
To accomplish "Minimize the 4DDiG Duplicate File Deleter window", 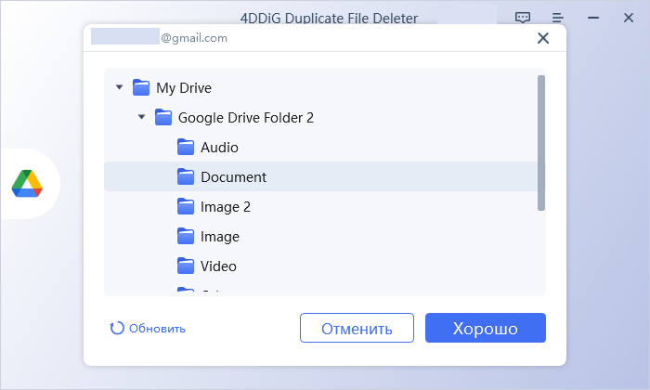I will click(x=593, y=18).
